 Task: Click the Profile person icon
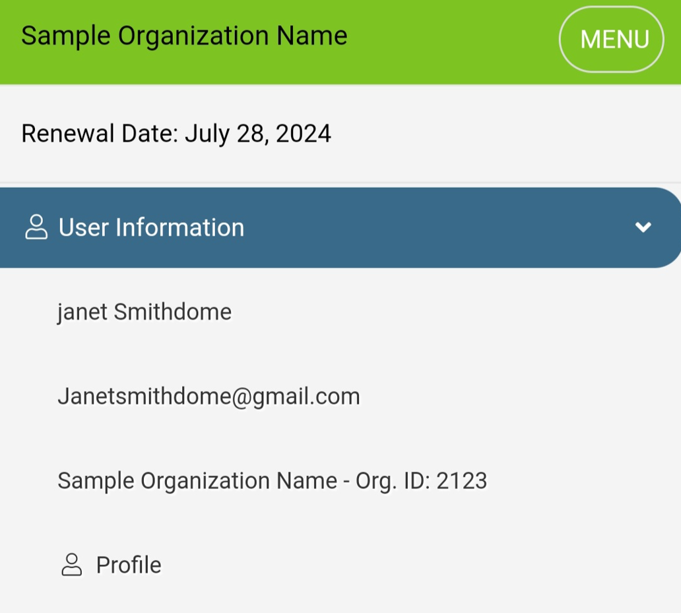coord(71,565)
